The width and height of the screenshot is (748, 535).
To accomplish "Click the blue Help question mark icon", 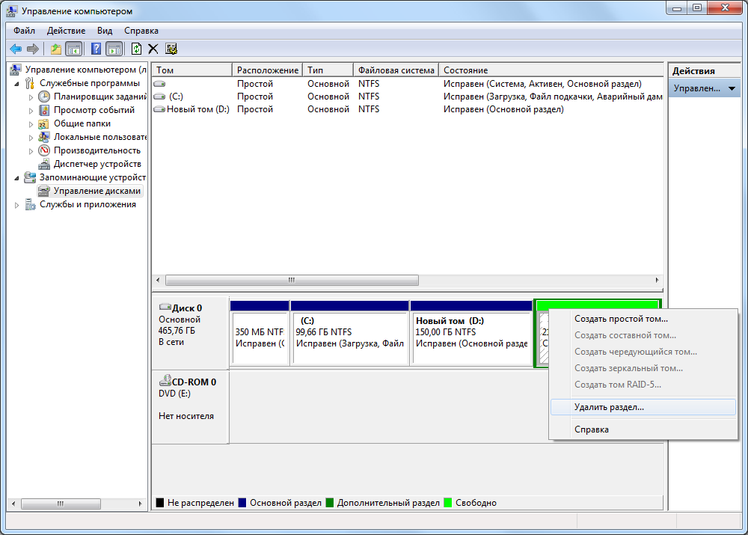I will [96, 49].
